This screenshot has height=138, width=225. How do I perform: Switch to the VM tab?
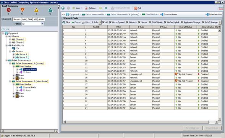point(35,19)
